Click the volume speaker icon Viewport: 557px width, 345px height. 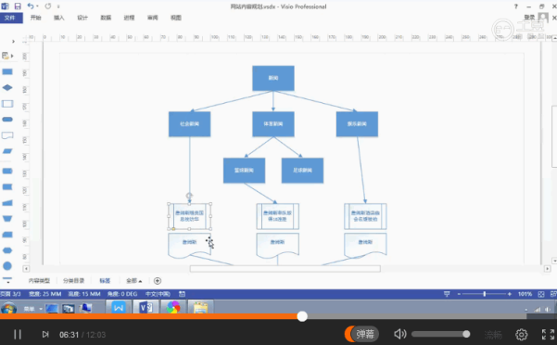click(400, 334)
